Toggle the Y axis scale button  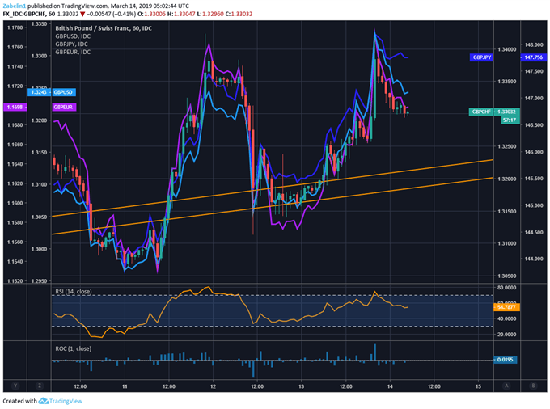(x=15, y=386)
